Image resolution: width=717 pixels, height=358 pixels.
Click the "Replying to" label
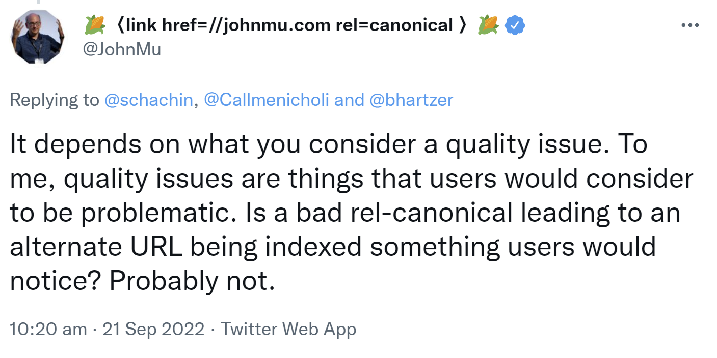click(x=55, y=100)
